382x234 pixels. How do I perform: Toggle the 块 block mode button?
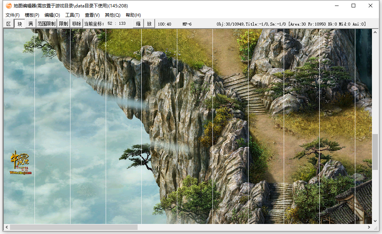click(20, 24)
